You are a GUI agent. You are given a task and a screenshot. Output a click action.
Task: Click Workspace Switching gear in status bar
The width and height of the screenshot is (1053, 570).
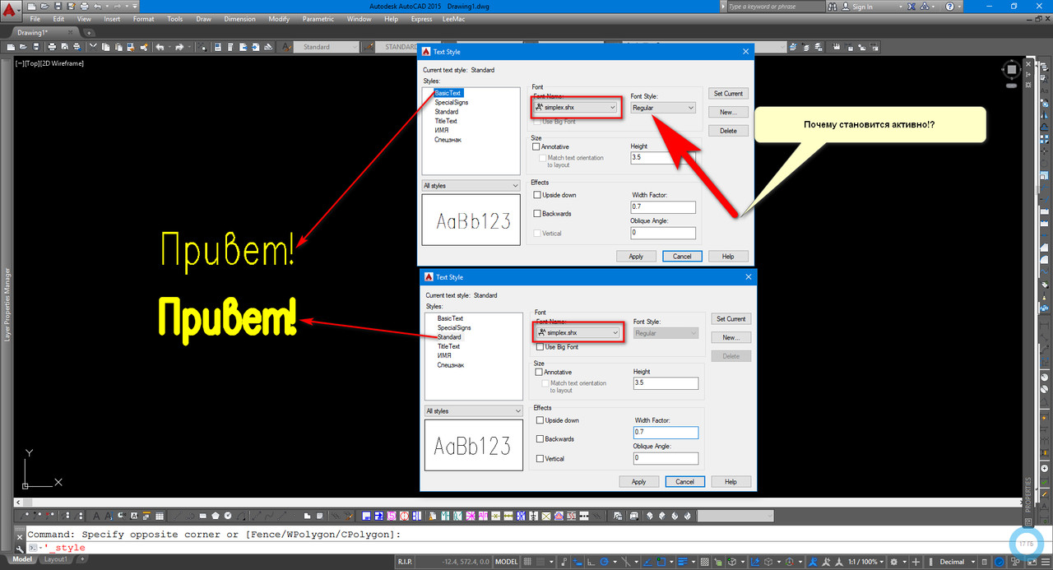pos(893,561)
